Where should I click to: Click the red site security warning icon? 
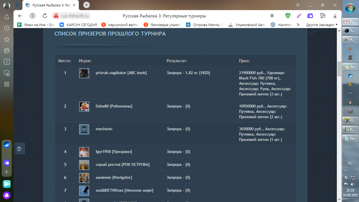tap(56, 16)
